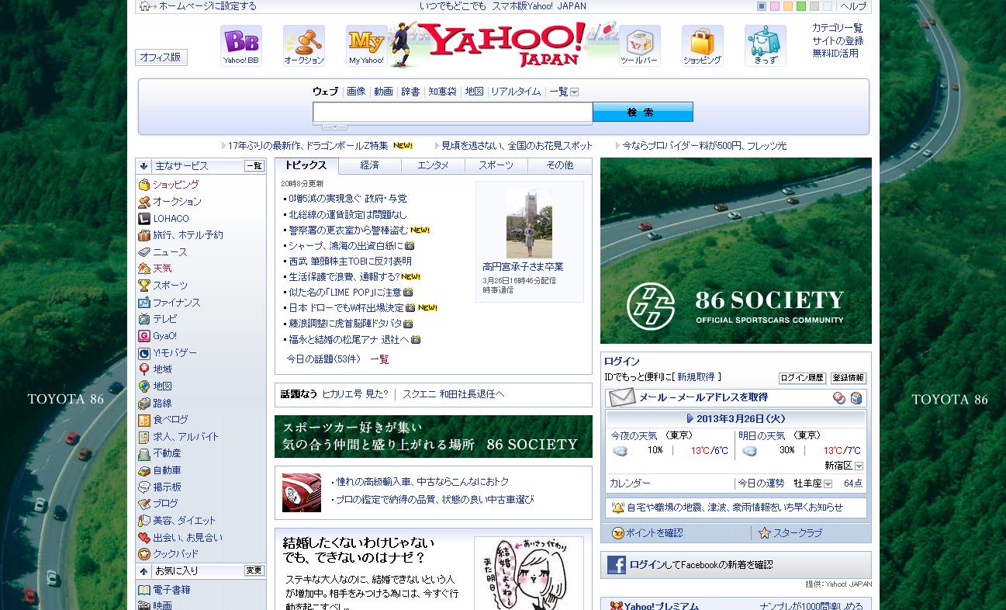Click the 変更 button in favorites header
Screen dimensions: 1006x610
tap(254, 570)
